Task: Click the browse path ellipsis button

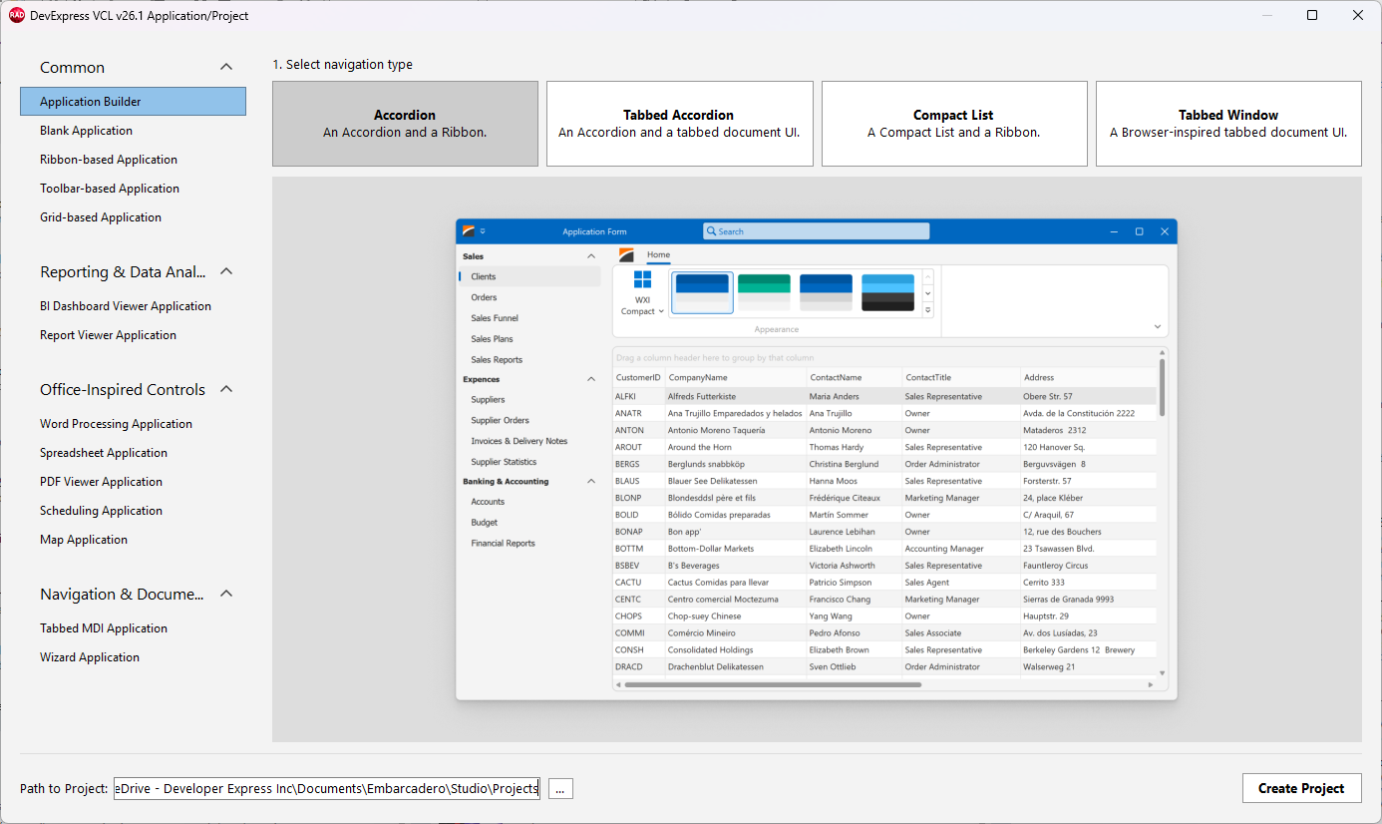Action: pos(560,789)
